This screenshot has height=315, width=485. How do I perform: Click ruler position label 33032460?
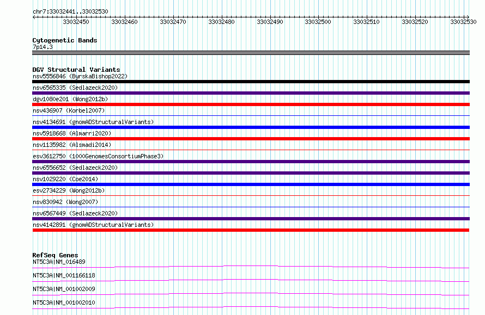point(124,22)
